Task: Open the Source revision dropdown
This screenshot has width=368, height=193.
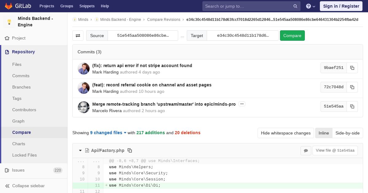Action: tap(143, 36)
